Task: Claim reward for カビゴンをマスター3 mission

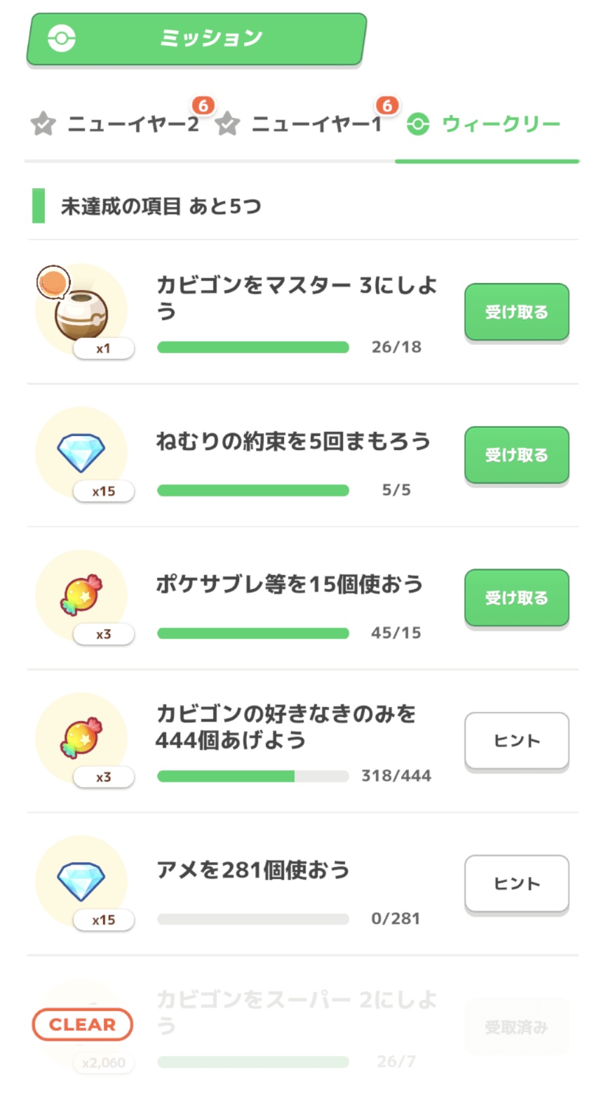Action: [516, 312]
